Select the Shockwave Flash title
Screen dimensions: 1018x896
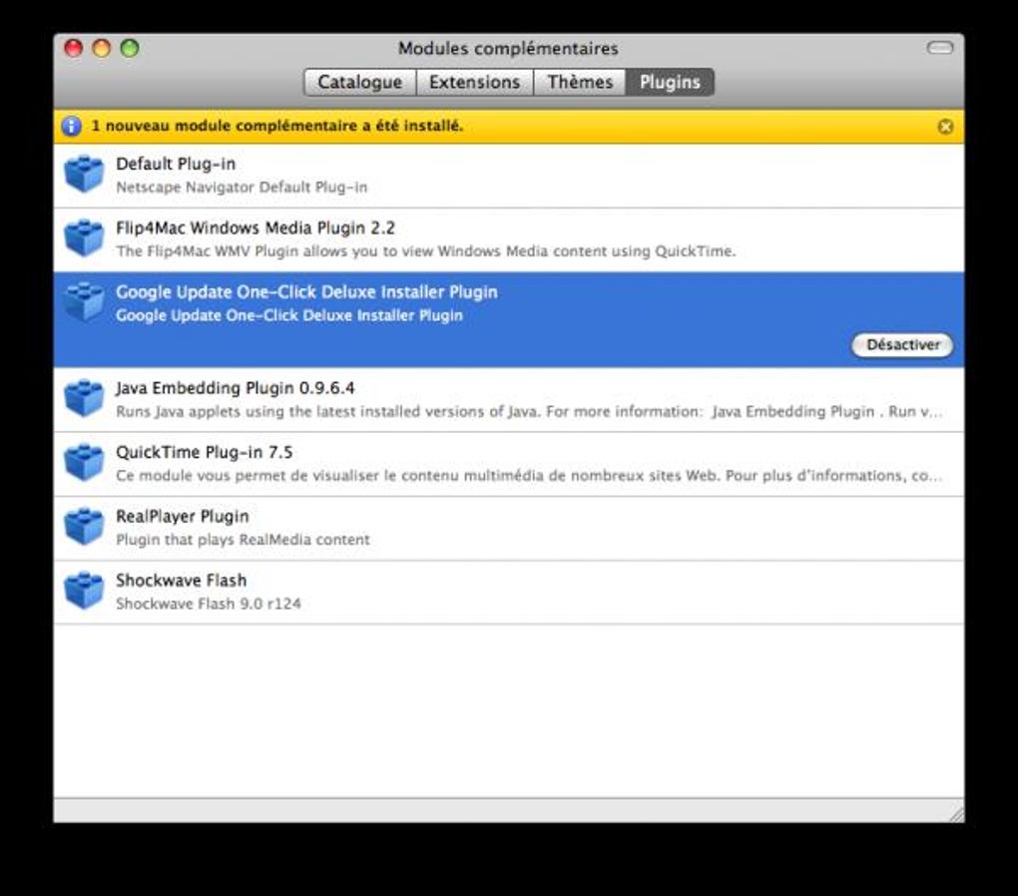coord(181,581)
